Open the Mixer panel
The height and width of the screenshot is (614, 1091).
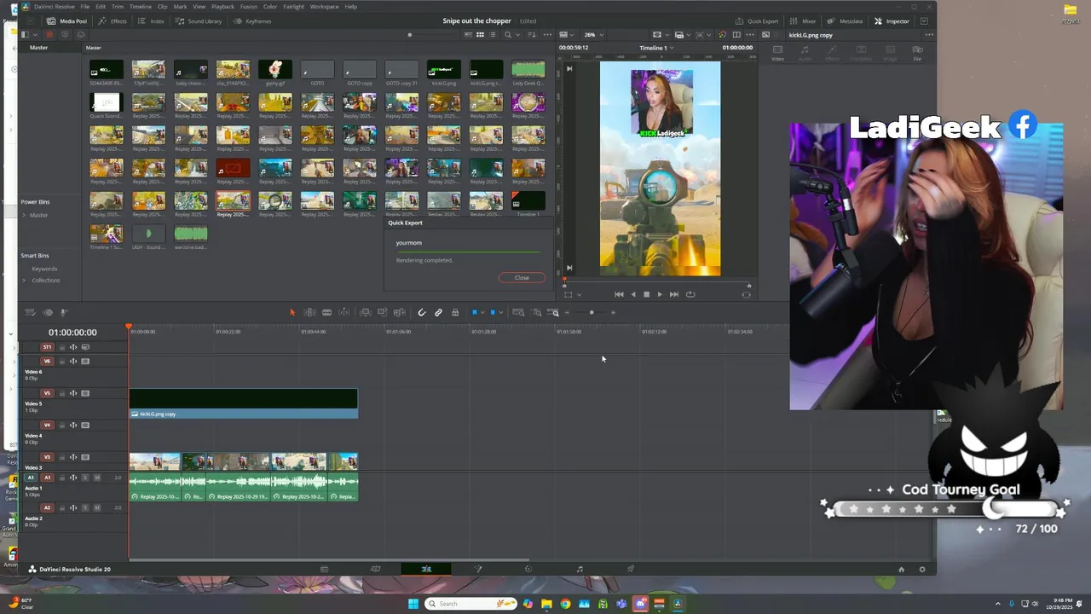click(x=803, y=21)
